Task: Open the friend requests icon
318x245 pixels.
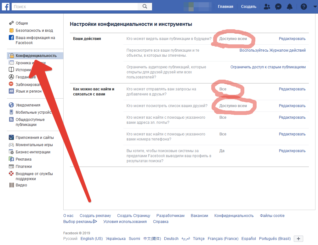Action: [x=267, y=7]
